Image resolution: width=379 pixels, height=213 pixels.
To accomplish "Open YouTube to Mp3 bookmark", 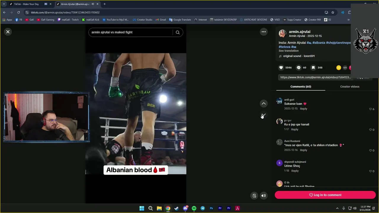I will tap(115, 20).
